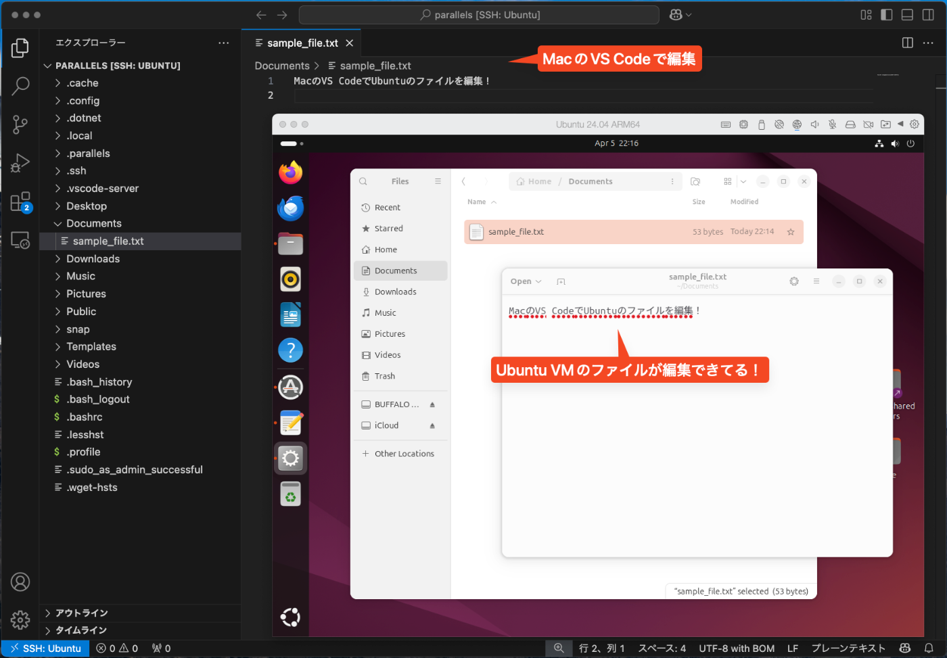Open Rhythmbox from the Ubuntu dock
This screenshot has height=658, width=947.
coord(291,279)
